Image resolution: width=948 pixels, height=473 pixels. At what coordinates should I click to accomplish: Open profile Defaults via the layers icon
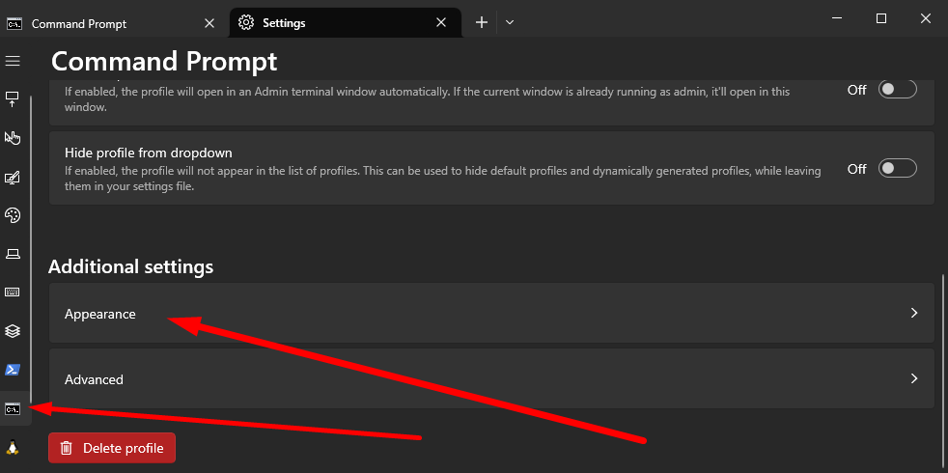click(13, 331)
